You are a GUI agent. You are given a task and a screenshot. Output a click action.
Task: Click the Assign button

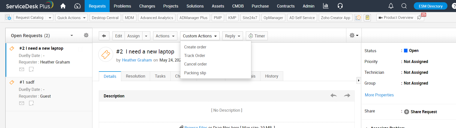point(133,36)
